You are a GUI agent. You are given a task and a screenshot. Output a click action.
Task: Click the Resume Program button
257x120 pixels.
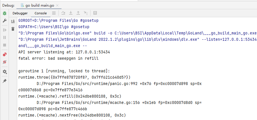5,30
